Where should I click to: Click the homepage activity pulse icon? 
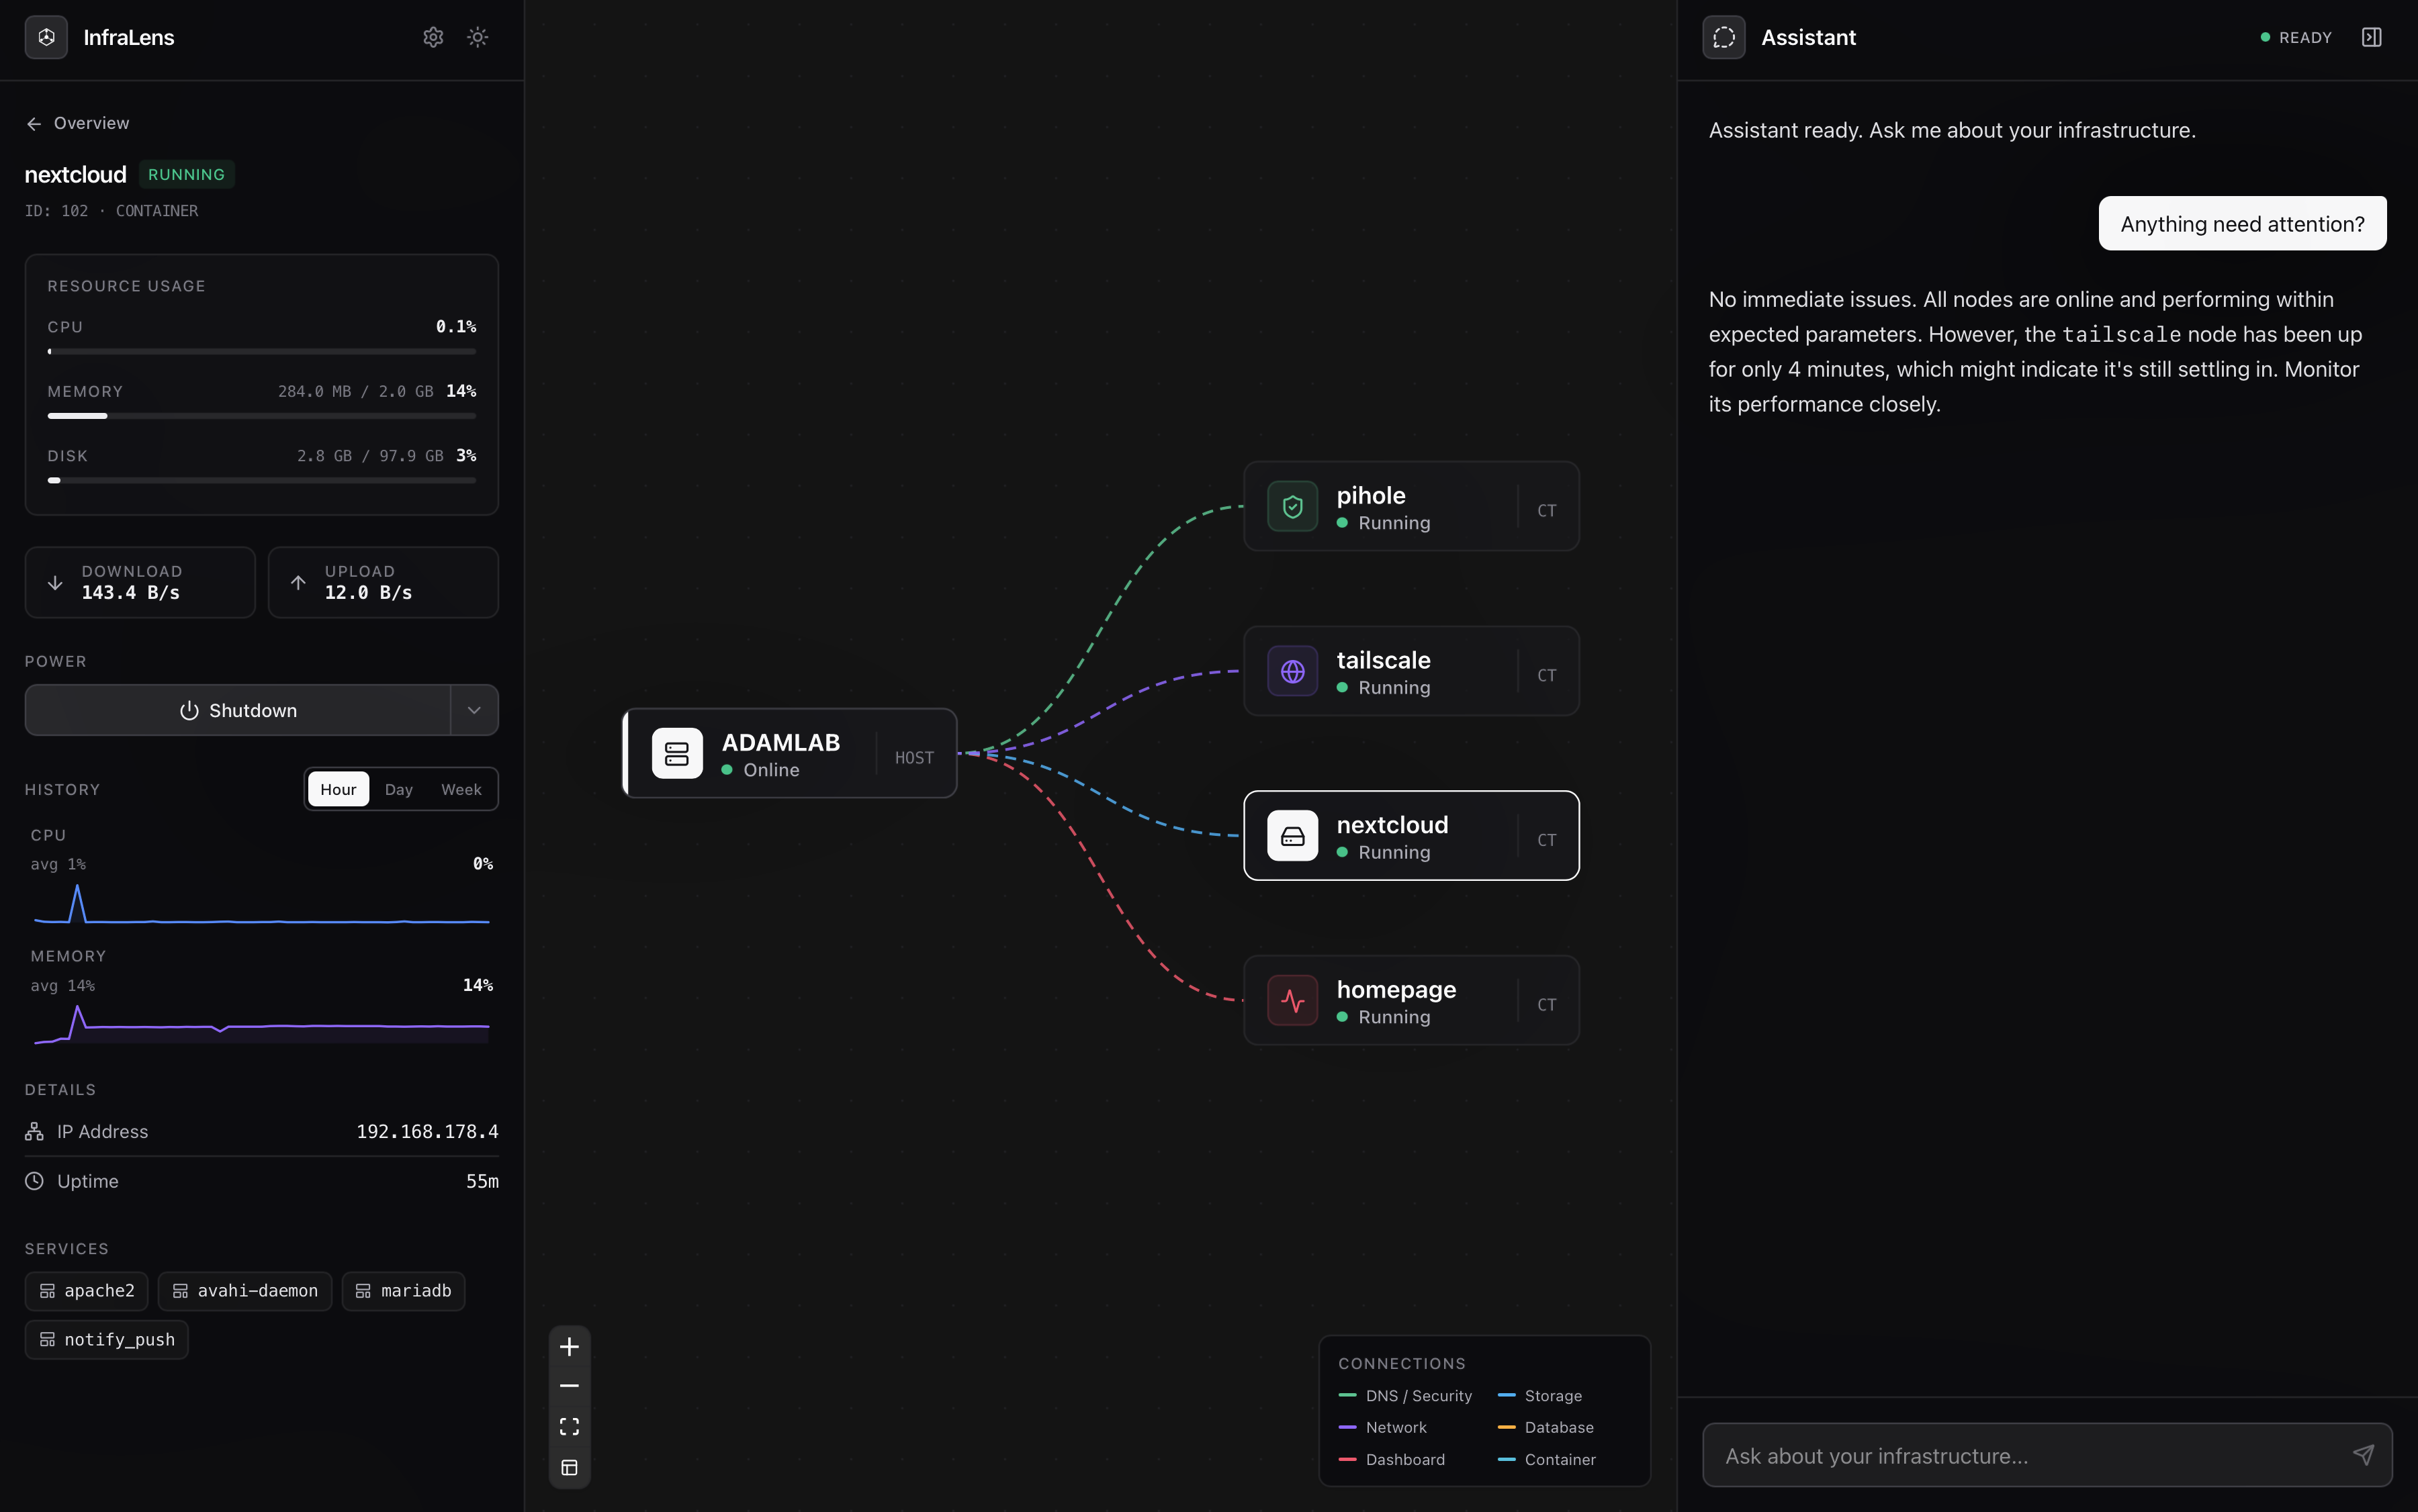coord(1292,1001)
